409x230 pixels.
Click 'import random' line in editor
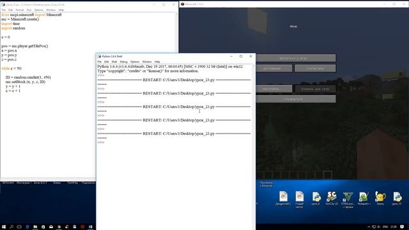pyautogui.click(x=13, y=28)
